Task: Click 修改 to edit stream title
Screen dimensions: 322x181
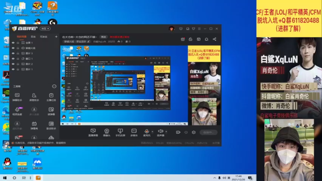Action: click(x=103, y=37)
